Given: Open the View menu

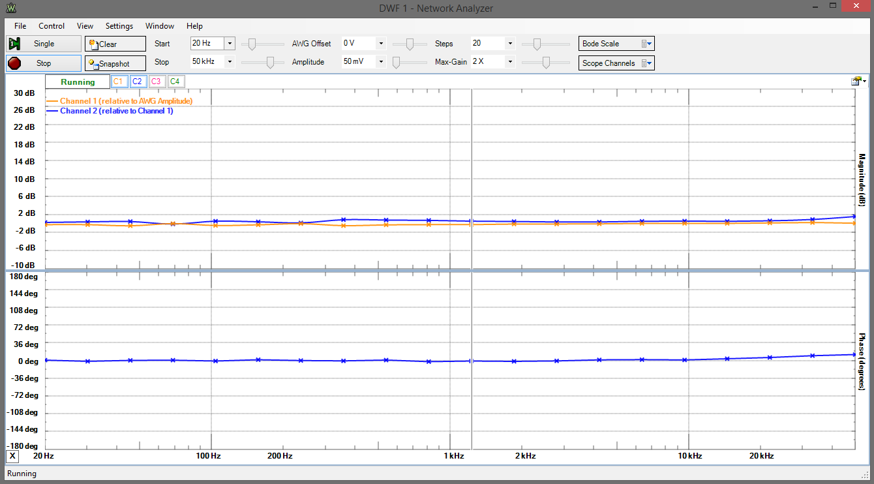Looking at the screenshot, I should point(85,26).
